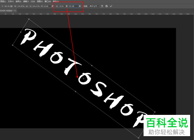This screenshot has height=140, width=194.
Task: Open the 选择 (Select) menu
Action: point(18,2)
